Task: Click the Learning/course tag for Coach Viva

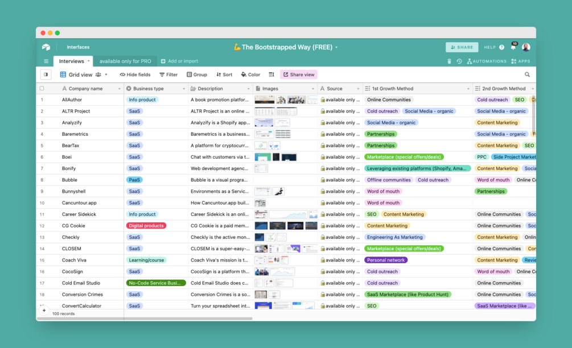Action: point(146,260)
